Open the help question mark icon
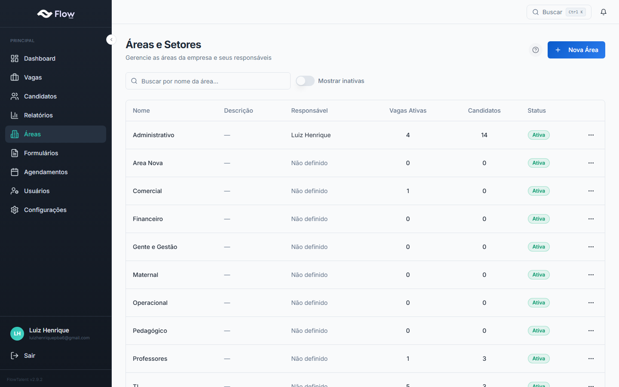619x387 pixels. tap(536, 50)
